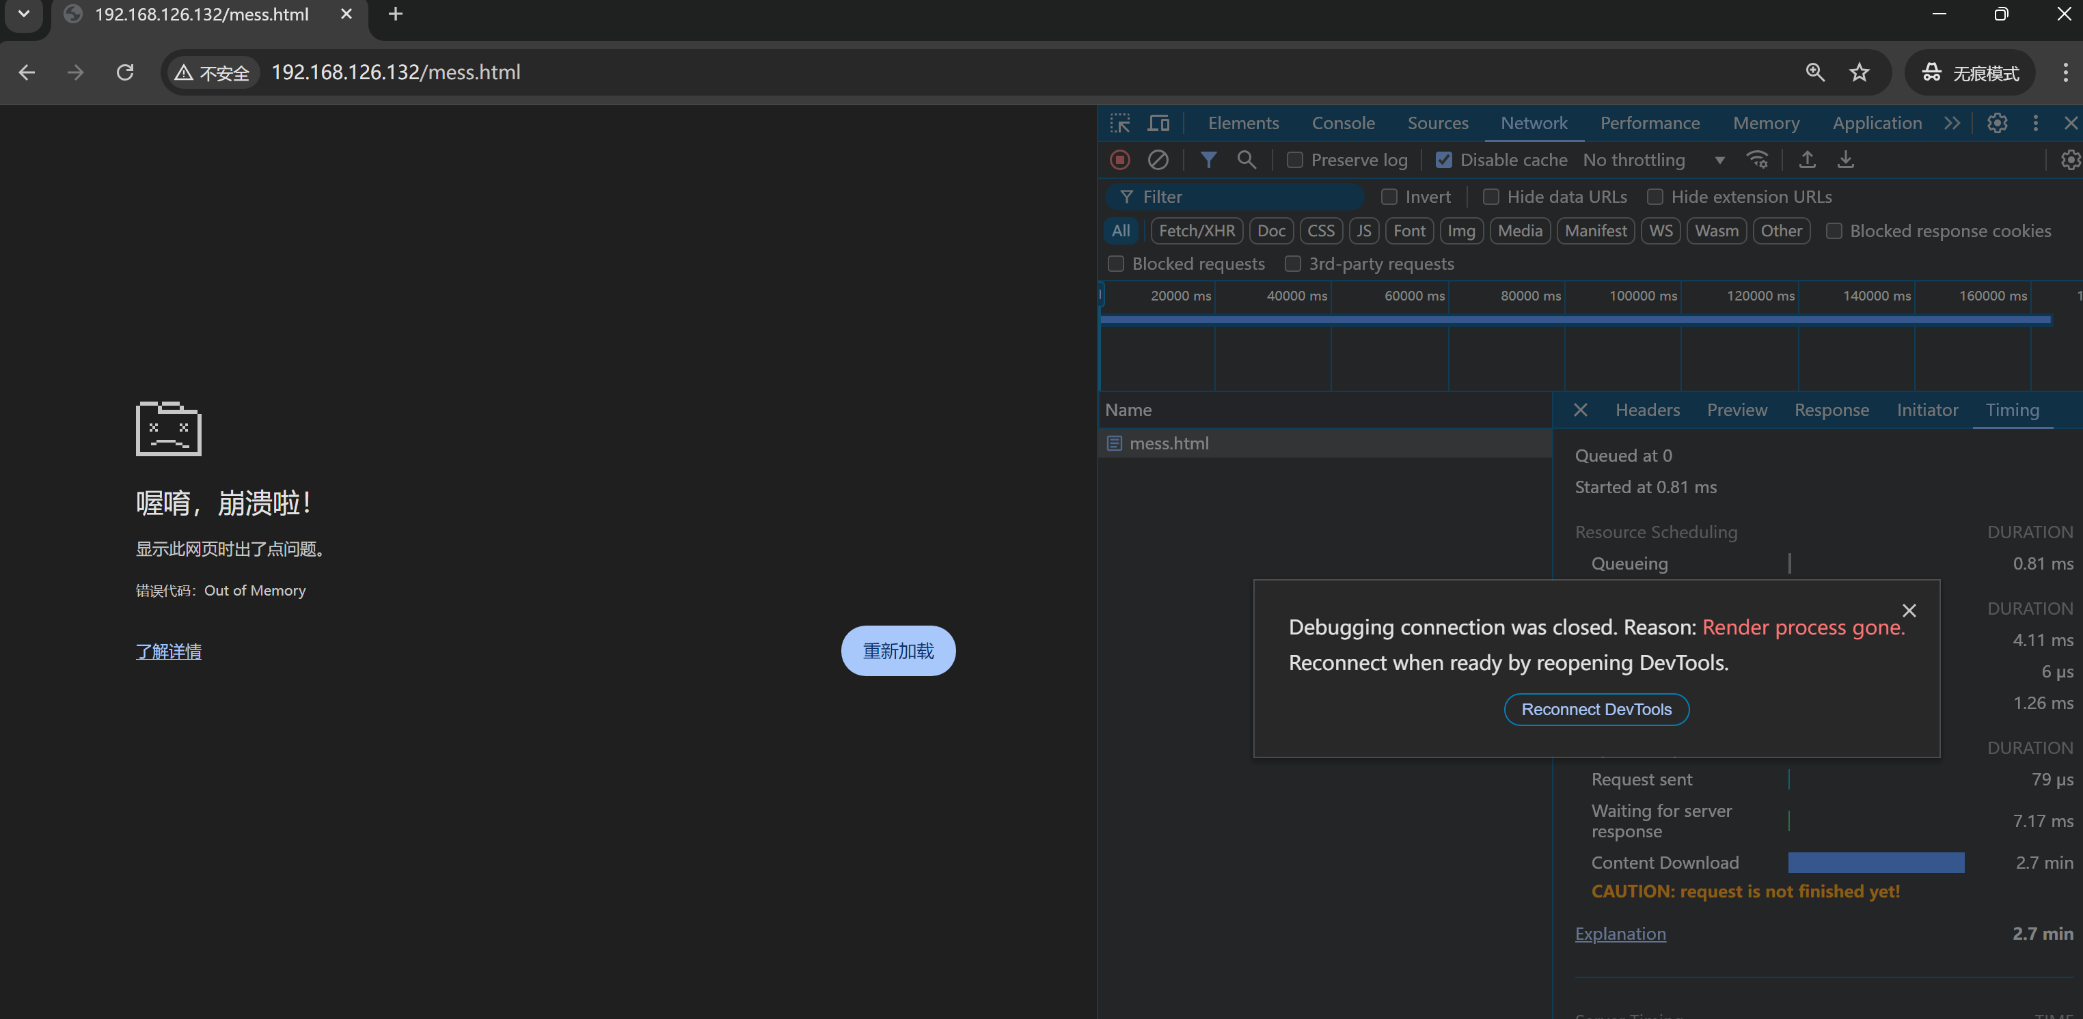Enable the Preserve log checkbox
The image size is (2083, 1019).
(x=1294, y=160)
